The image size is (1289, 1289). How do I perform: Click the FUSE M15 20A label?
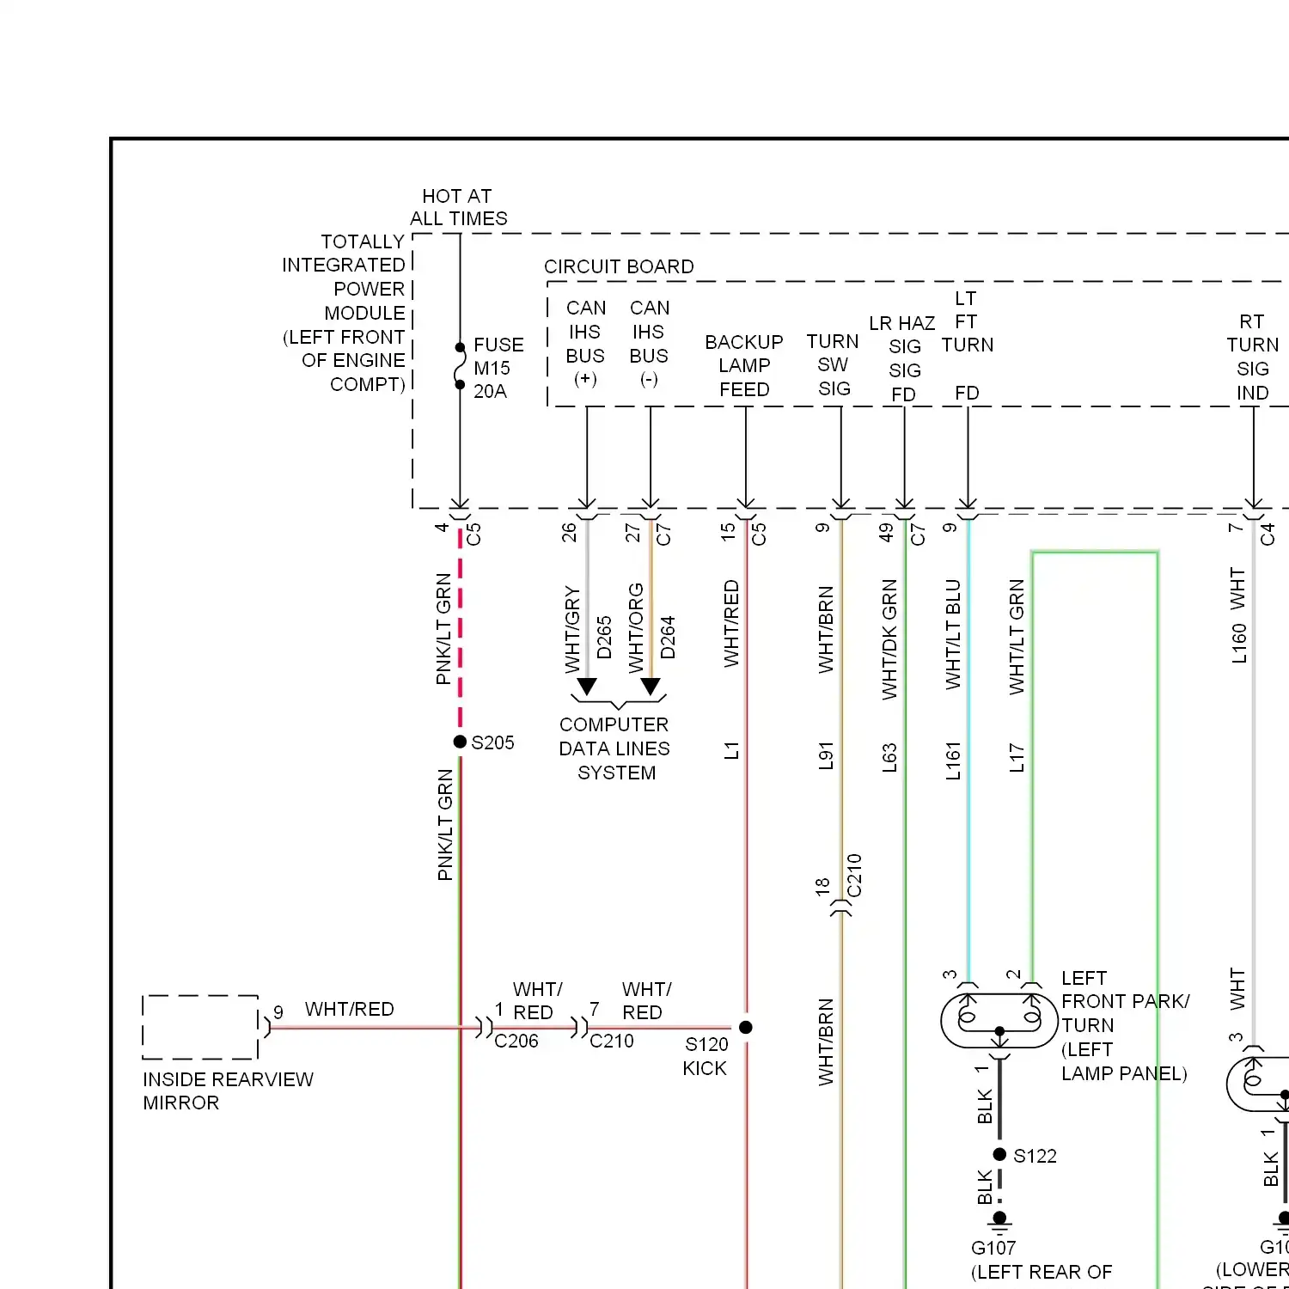pyautogui.click(x=498, y=368)
